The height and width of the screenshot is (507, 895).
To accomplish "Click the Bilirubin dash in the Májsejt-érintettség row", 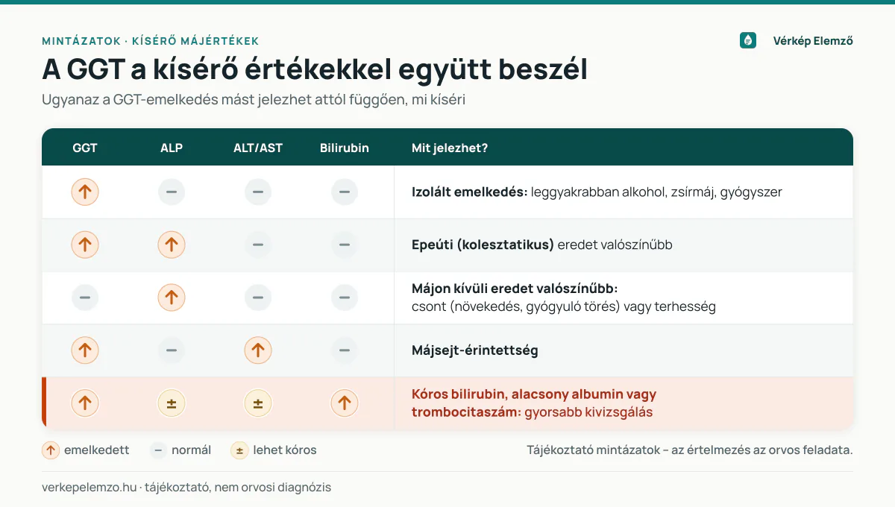I will (345, 350).
